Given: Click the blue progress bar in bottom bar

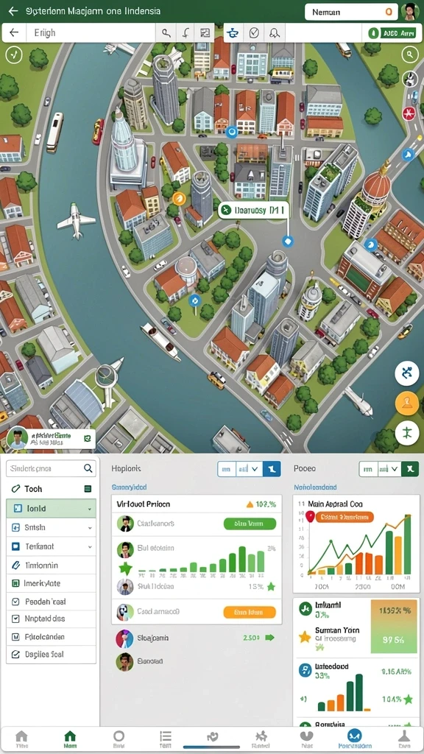Looking at the screenshot, I should pyautogui.click(x=213, y=748).
